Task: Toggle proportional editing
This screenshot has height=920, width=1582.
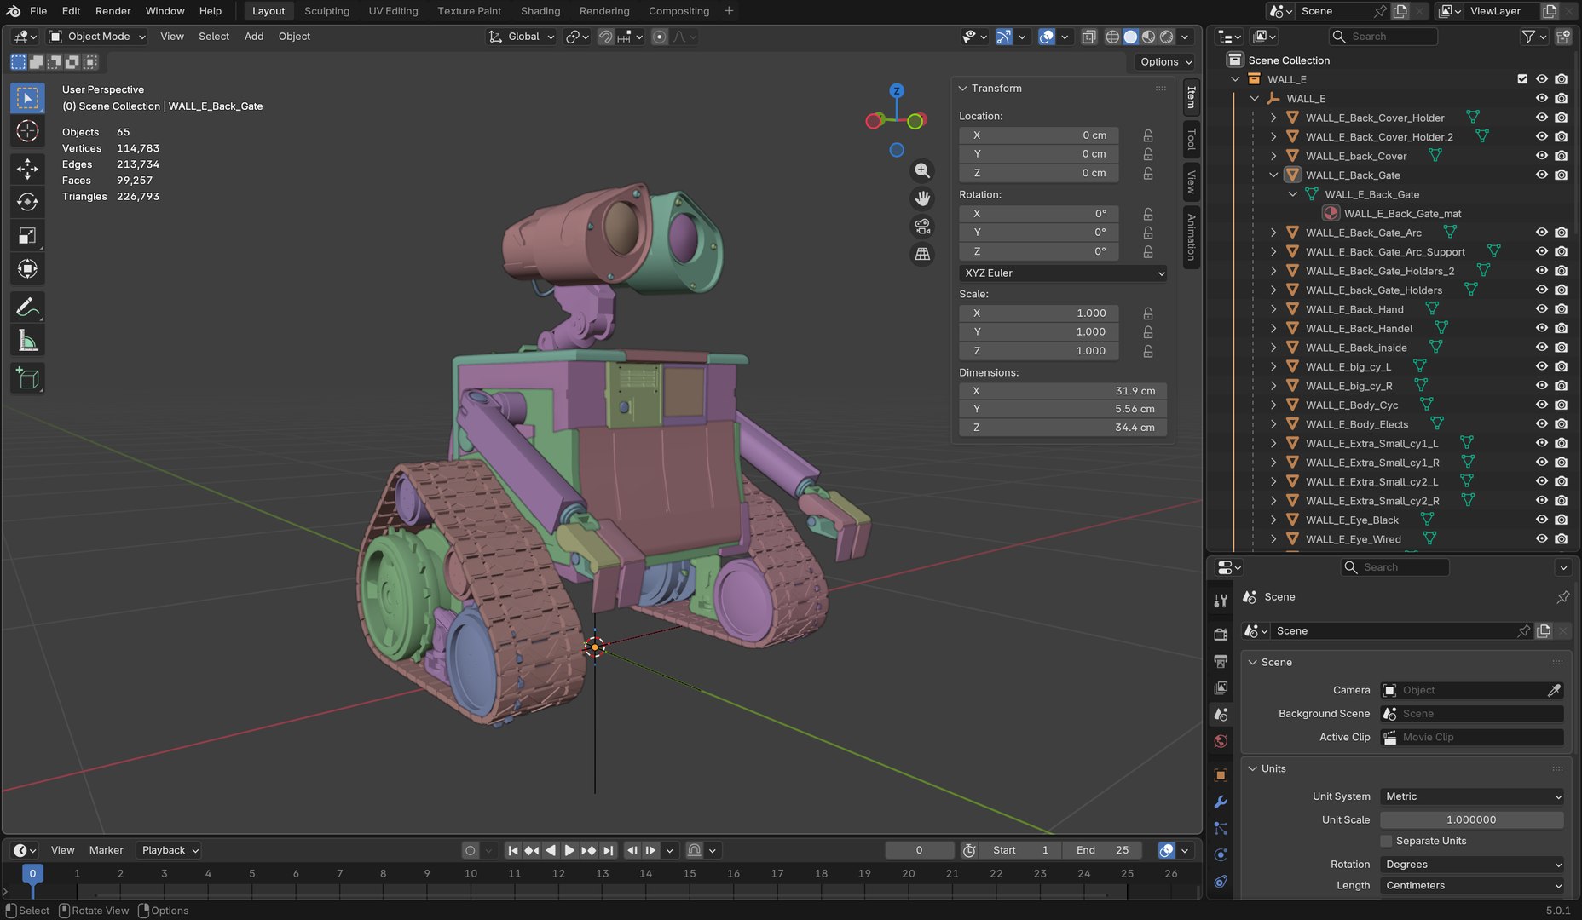Action: pyautogui.click(x=659, y=37)
